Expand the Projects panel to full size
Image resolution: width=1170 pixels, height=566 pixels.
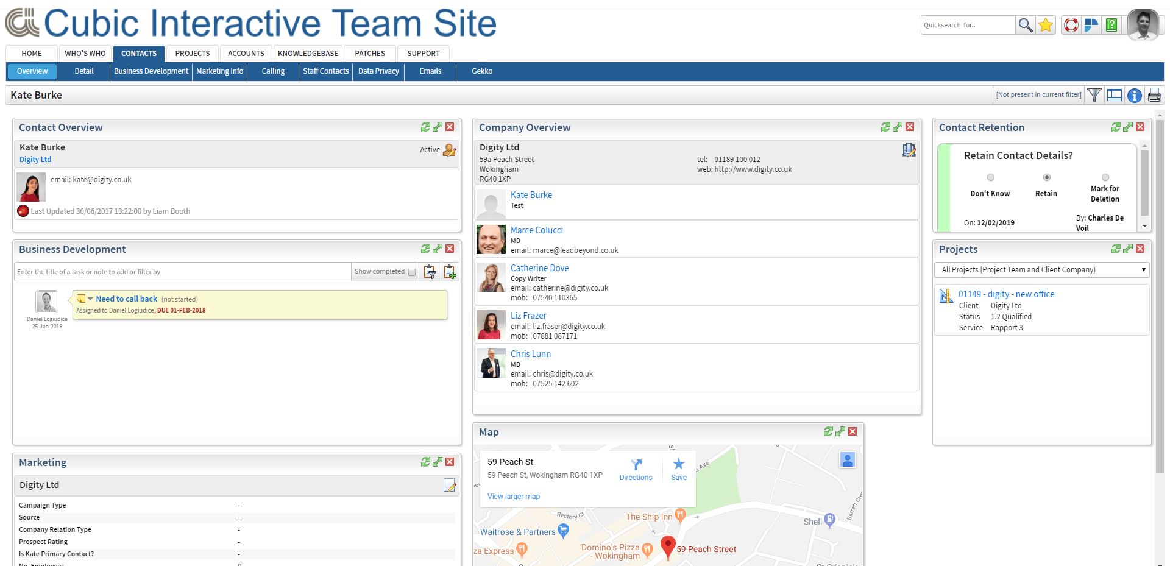[1128, 249]
